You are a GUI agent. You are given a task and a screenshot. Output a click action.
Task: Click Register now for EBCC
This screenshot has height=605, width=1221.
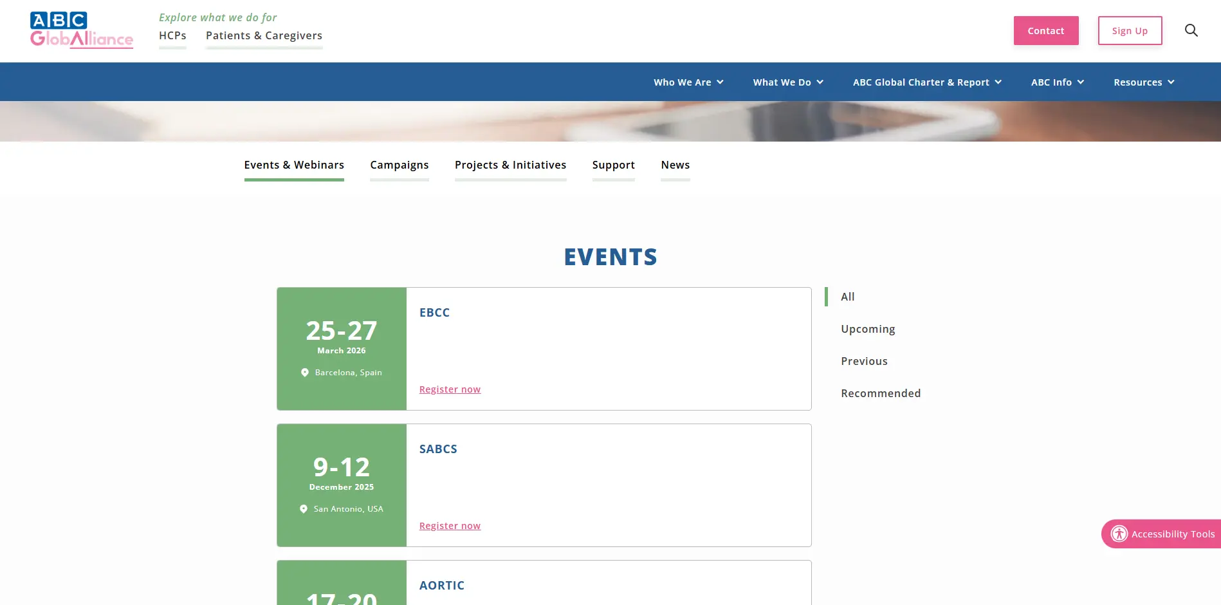click(x=450, y=389)
